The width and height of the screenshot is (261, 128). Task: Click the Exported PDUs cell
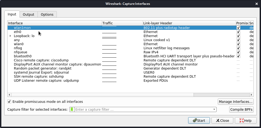(156, 80)
